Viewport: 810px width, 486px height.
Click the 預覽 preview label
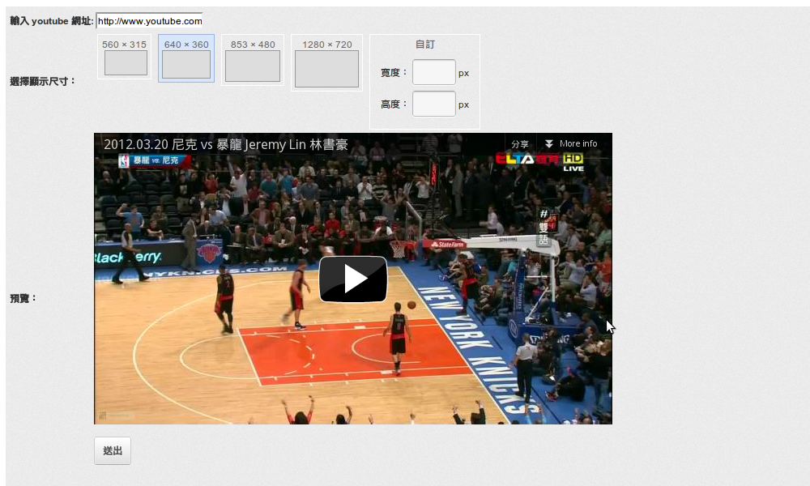(23, 299)
